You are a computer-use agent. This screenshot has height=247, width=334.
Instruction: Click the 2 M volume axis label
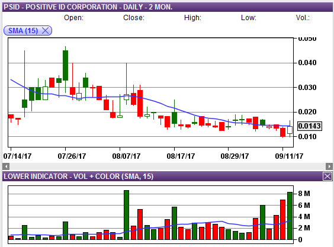304,228
